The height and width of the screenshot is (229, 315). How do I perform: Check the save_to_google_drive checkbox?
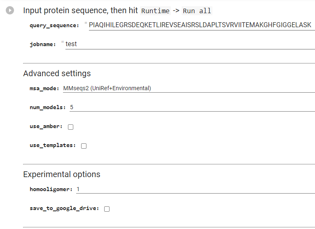tap(107, 209)
